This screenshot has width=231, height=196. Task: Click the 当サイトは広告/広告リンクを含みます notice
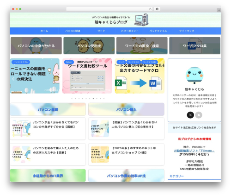(x=195, y=127)
